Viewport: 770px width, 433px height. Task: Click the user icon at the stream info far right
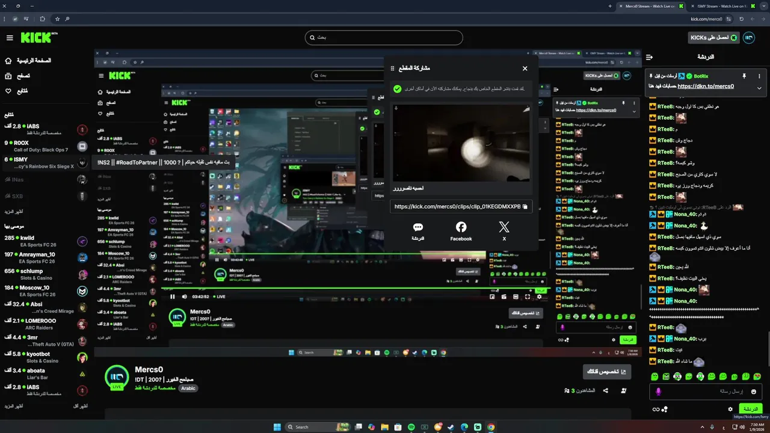click(624, 390)
